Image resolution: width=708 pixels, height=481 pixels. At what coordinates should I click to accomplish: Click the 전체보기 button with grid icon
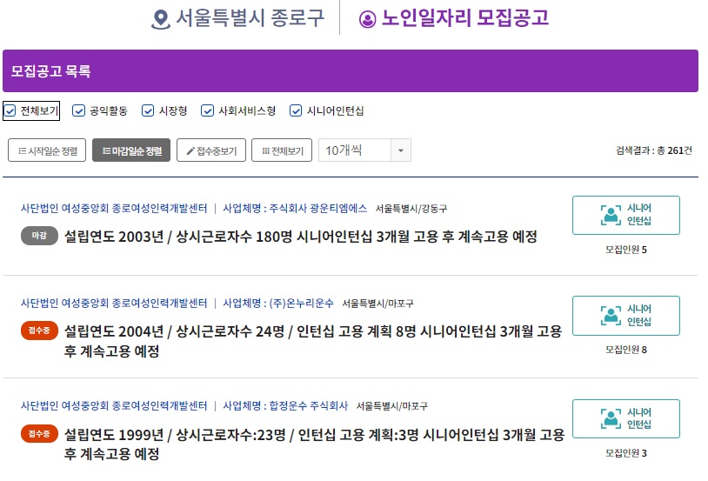tap(282, 150)
